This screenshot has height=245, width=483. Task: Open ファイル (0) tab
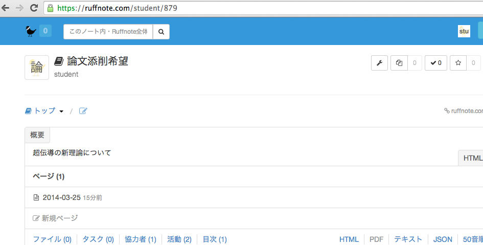[x=52, y=239]
